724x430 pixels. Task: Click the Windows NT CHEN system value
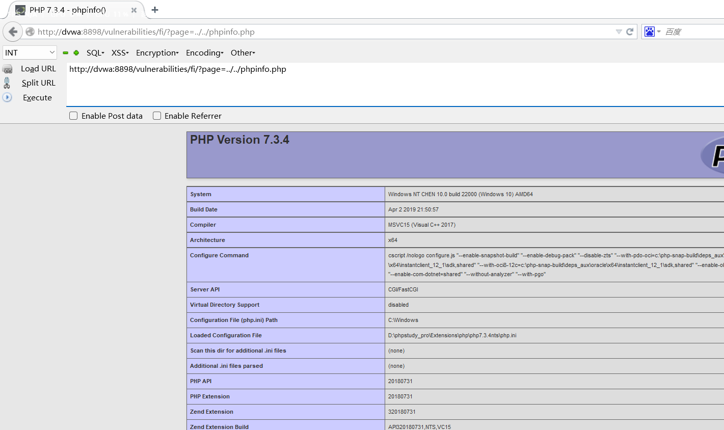coord(461,194)
